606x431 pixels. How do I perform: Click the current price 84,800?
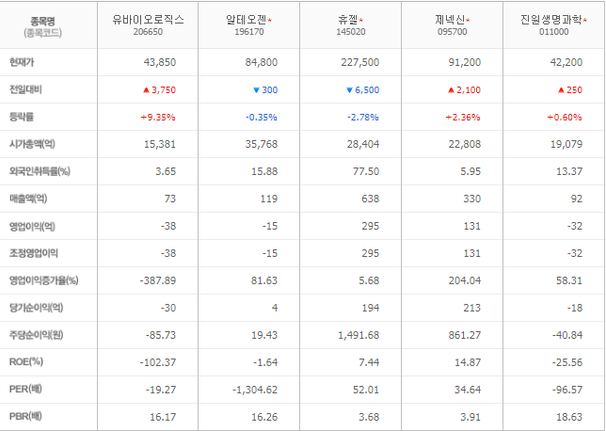coord(262,62)
